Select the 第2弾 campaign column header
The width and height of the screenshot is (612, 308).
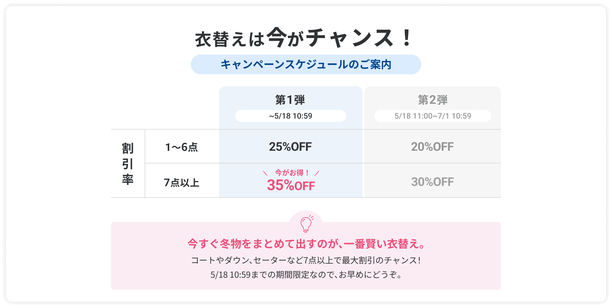[x=433, y=100]
